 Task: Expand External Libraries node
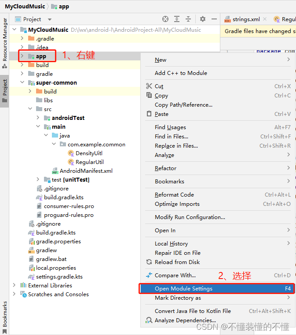click(14, 285)
